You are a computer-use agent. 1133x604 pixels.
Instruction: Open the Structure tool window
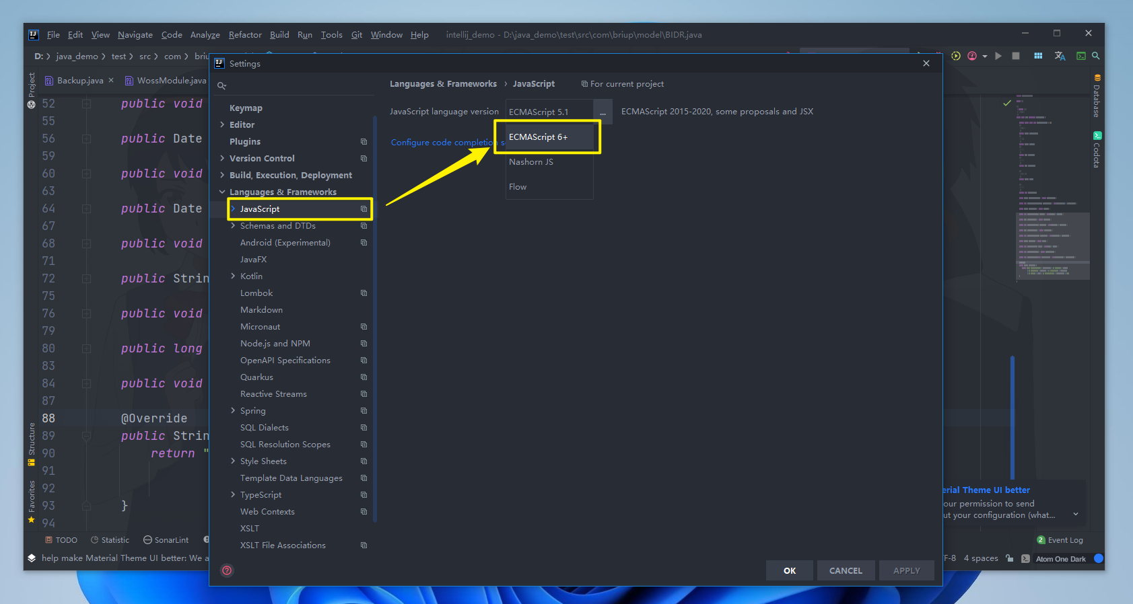32,444
